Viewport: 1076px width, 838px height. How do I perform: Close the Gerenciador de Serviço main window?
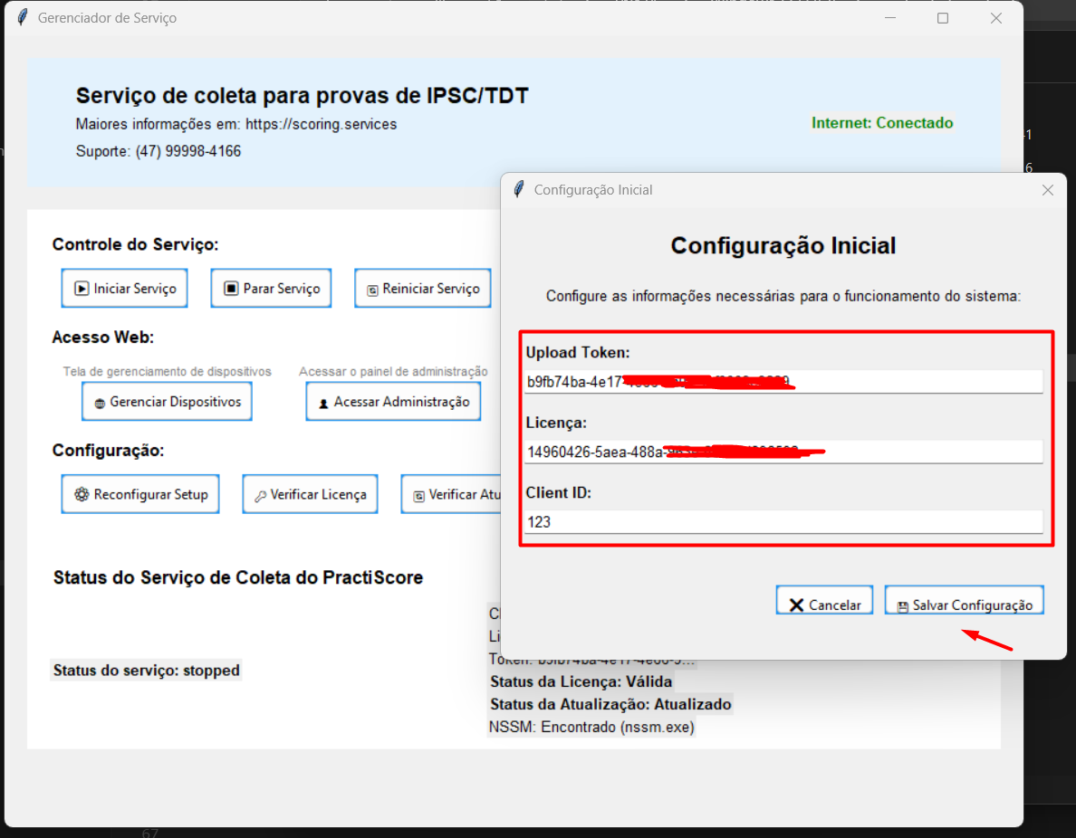coord(996,18)
